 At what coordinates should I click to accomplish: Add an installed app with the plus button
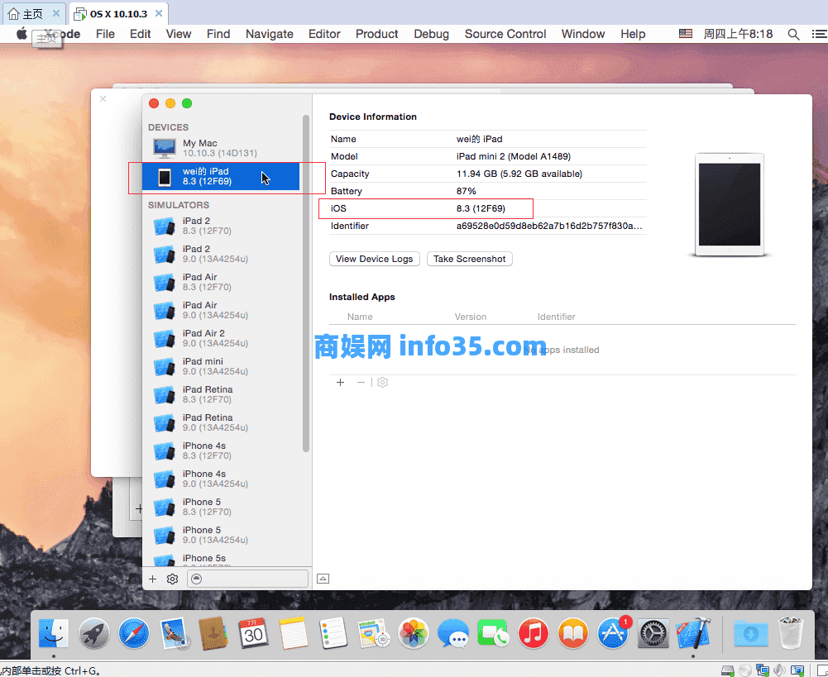[x=341, y=382]
